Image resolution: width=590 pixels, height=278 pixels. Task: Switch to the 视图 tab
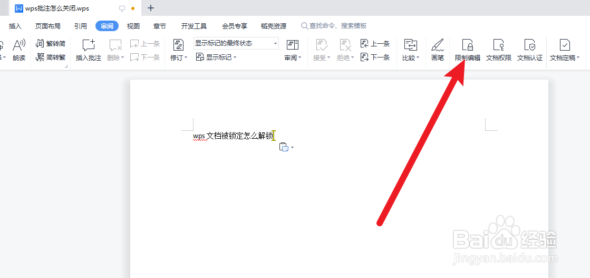(133, 26)
